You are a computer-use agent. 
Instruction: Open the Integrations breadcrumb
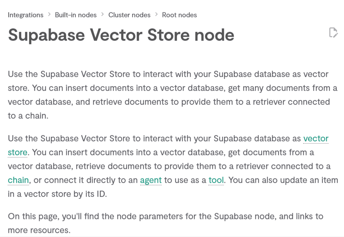pos(25,15)
